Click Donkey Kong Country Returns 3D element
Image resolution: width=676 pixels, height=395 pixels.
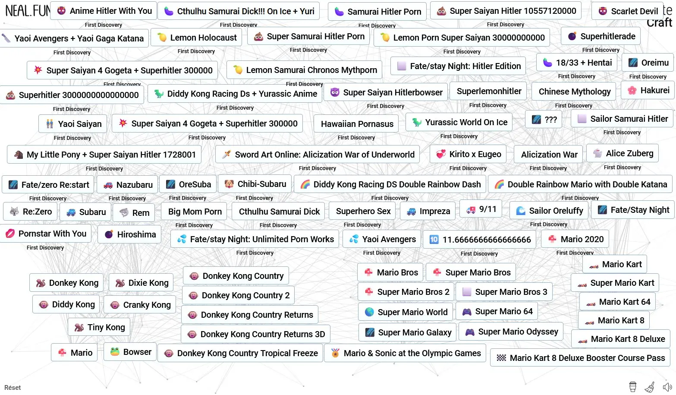256,334
